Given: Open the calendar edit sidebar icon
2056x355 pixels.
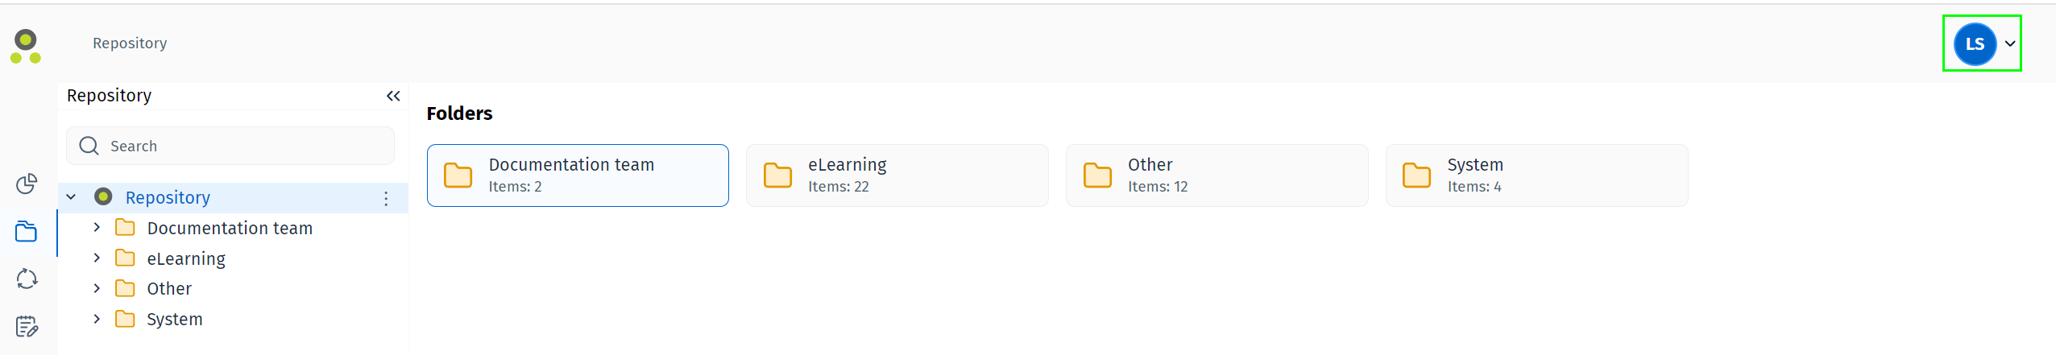Looking at the screenshot, I should (x=27, y=326).
